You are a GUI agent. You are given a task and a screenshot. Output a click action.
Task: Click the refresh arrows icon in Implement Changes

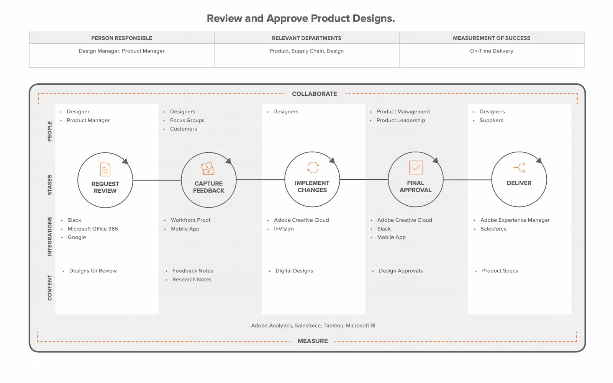[x=313, y=167]
